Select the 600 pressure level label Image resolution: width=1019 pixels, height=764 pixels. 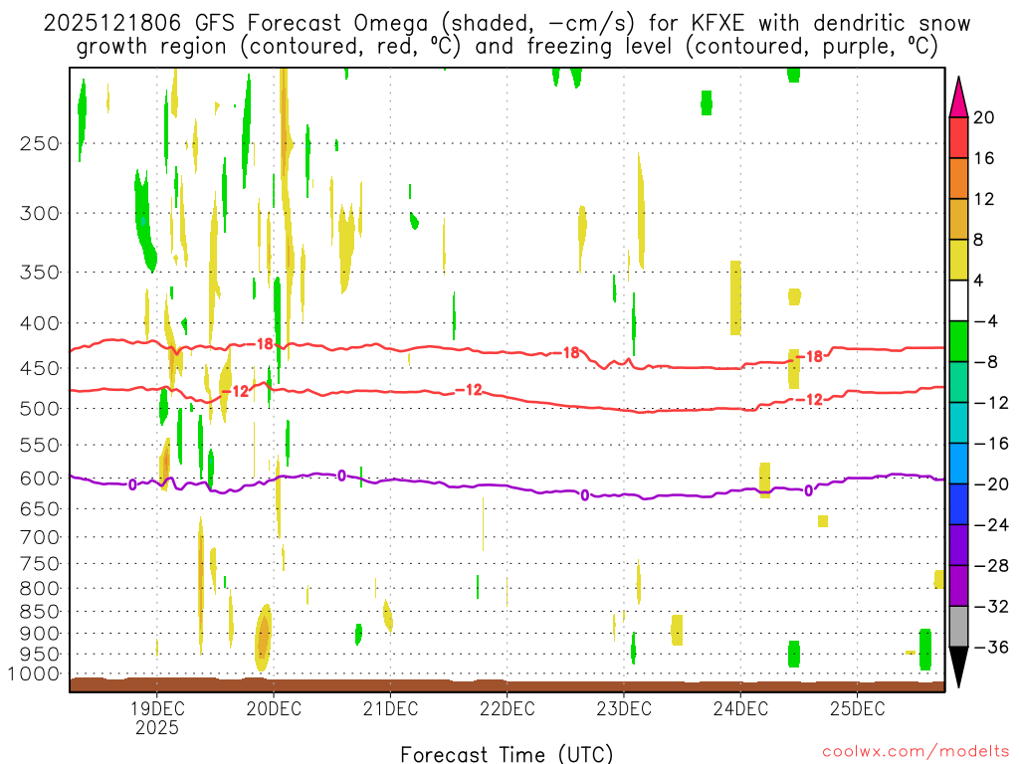40,478
